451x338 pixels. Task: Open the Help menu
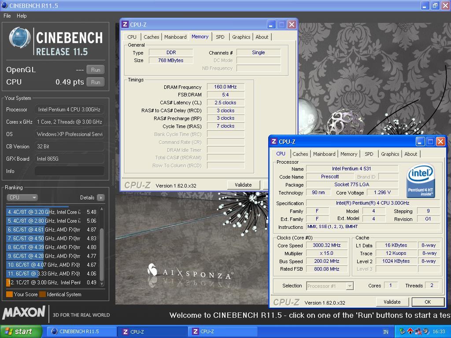22,16
